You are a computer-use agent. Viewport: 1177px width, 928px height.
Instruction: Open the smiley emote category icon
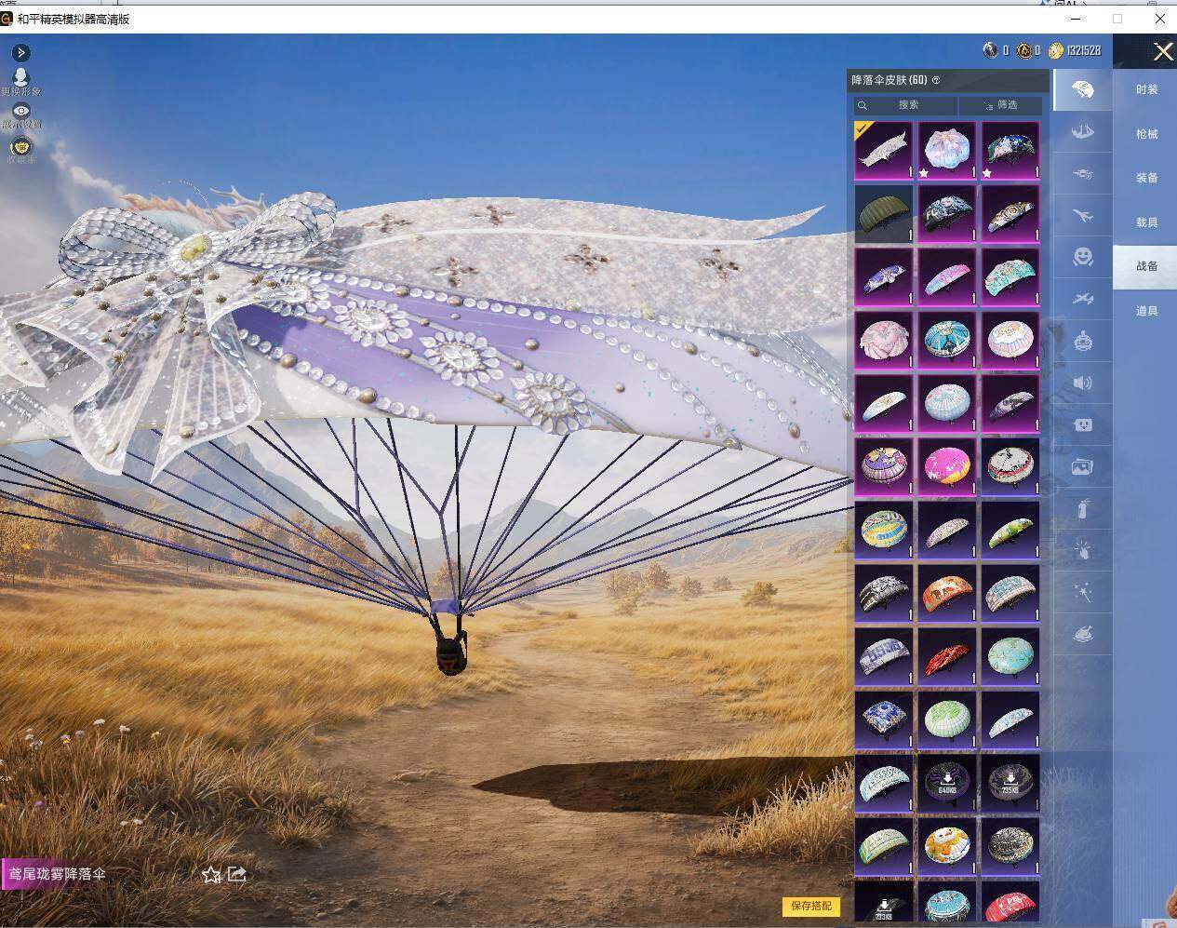(1082, 257)
